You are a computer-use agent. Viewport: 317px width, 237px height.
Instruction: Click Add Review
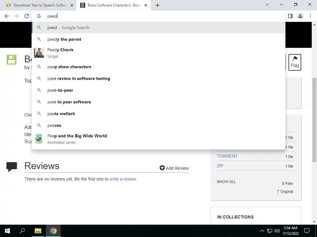tap(174, 168)
